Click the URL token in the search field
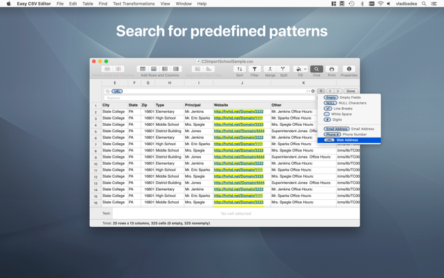The image size is (444, 278). (117, 91)
